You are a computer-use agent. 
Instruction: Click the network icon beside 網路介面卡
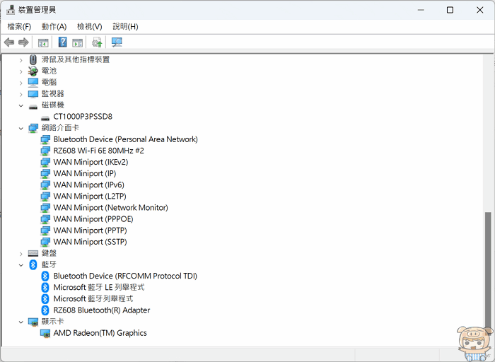coord(33,128)
